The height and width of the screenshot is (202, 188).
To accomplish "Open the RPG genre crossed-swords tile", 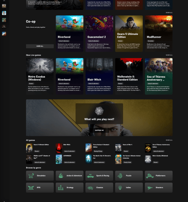I will pos(40,187).
